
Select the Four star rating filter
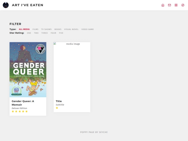[53, 33]
